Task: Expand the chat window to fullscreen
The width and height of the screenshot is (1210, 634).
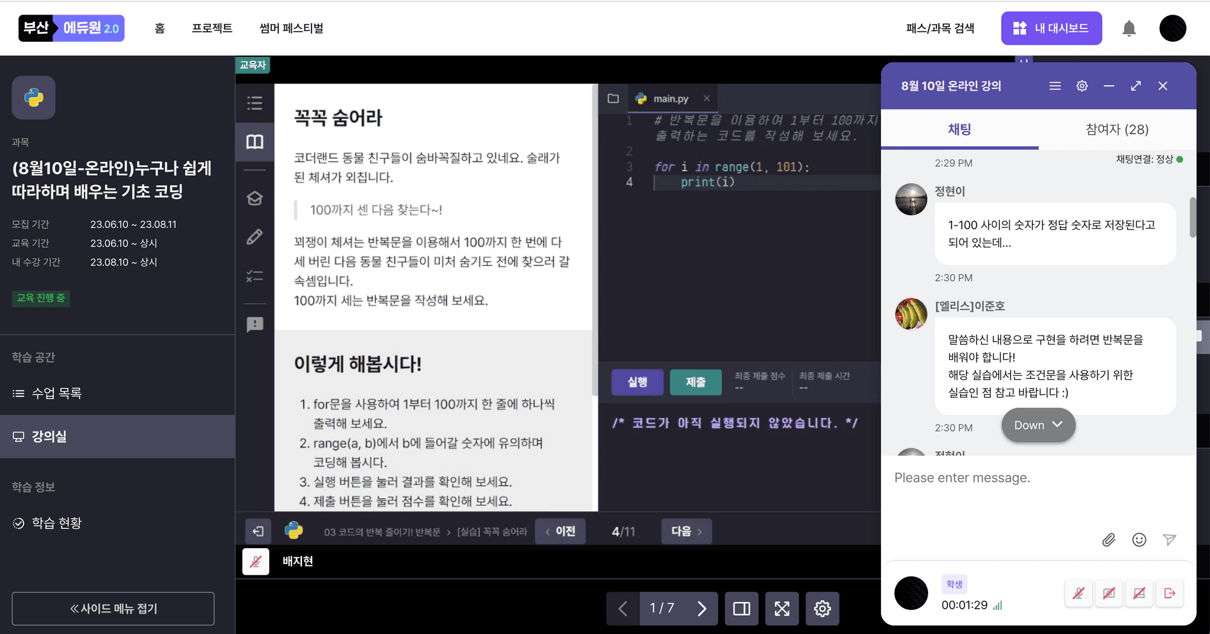Action: pyautogui.click(x=1136, y=86)
